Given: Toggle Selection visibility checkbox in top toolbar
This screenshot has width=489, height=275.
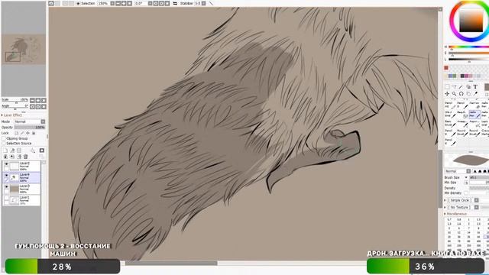Looking at the screenshot, I should tap(78, 3).
